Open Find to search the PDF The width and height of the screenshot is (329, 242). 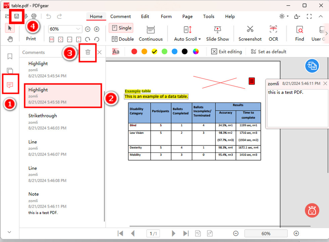pos(299,33)
